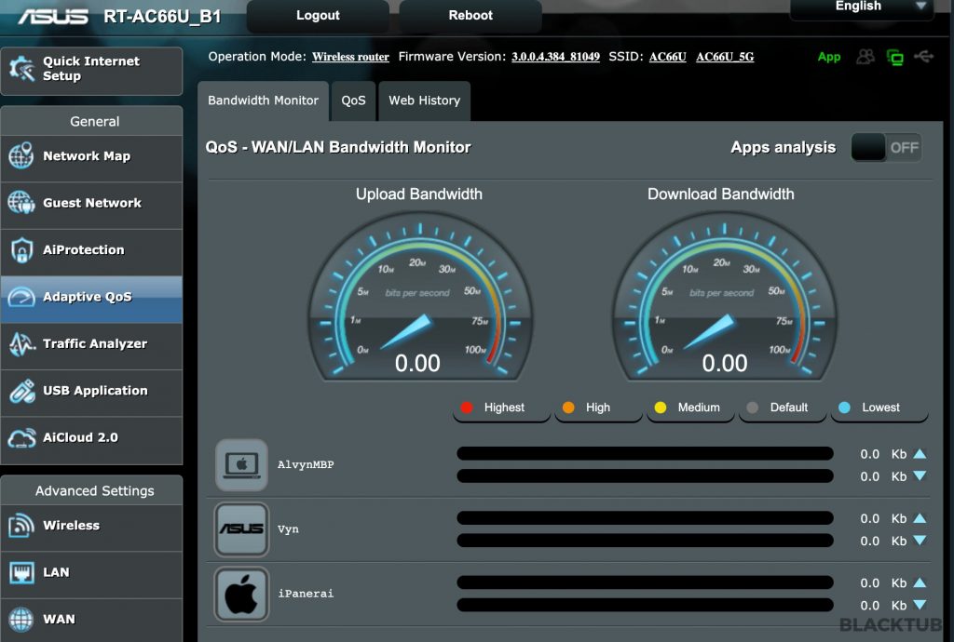Click the green App link
The width and height of the screenshot is (954, 642).
click(828, 57)
